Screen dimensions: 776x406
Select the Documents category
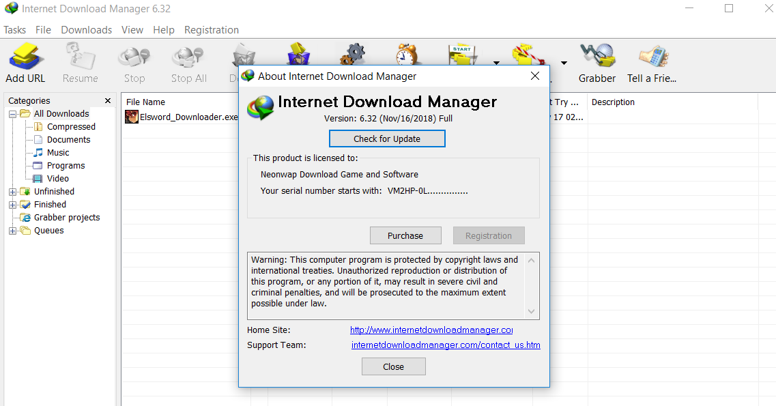(68, 139)
